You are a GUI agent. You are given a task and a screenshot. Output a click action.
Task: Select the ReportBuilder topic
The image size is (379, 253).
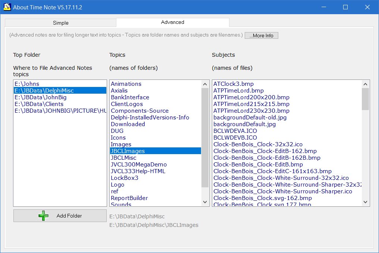129,198
